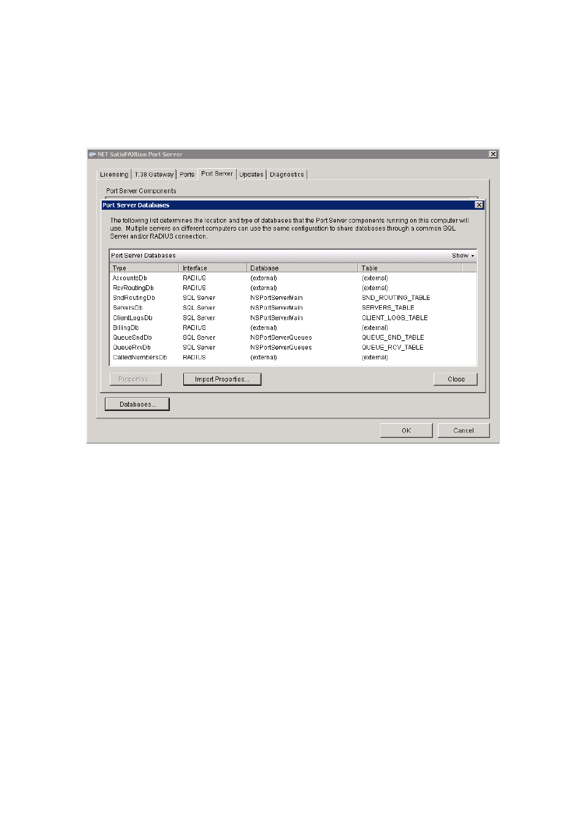This screenshot has width=585, height=828.
Task: Select the Port Server tab
Action: pos(217,174)
